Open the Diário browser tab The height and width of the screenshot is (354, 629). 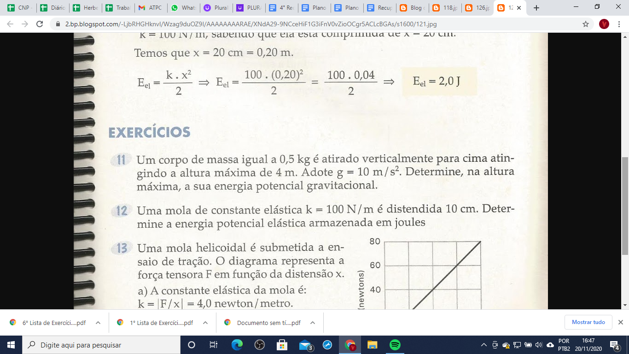tap(52, 8)
